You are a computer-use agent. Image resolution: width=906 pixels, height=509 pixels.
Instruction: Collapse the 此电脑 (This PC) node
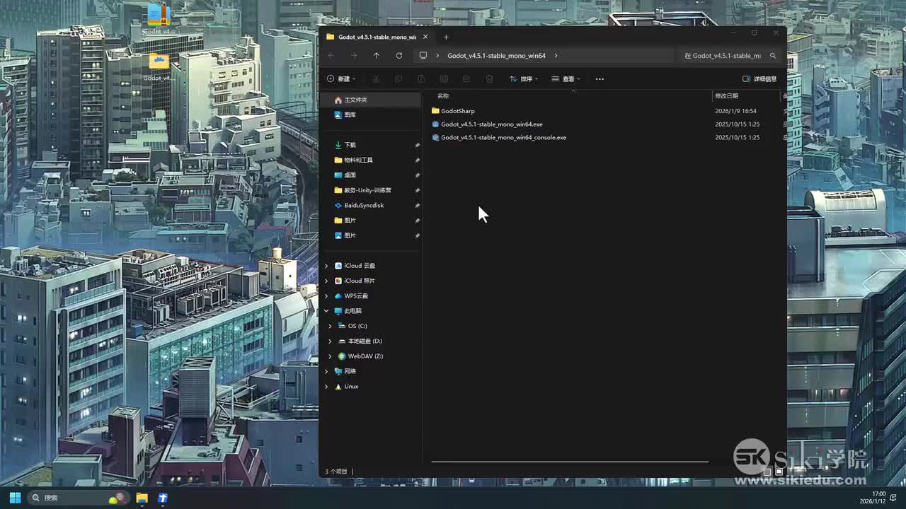coord(326,311)
